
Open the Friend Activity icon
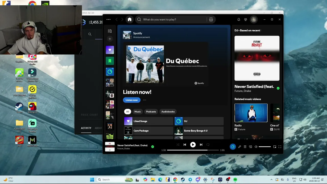pyautogui.click(x=246, y=19)
